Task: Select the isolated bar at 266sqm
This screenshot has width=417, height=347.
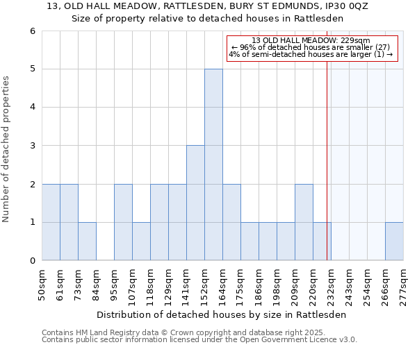Action: click(394, 242)
